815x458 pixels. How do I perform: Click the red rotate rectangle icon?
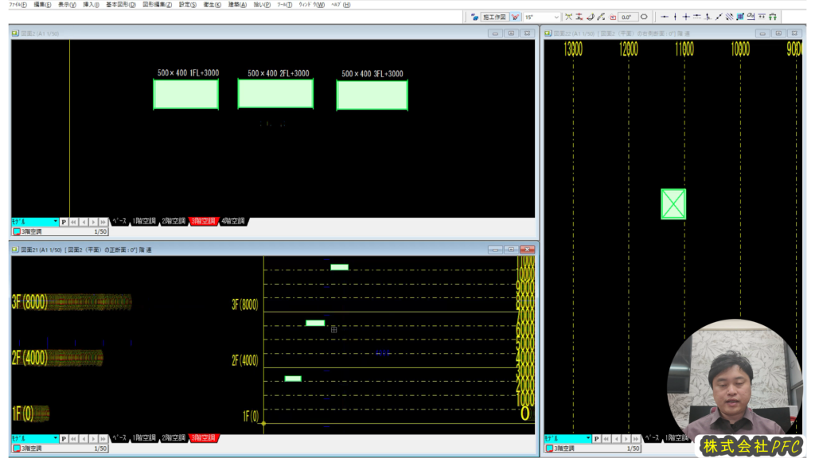pos(613,17)
